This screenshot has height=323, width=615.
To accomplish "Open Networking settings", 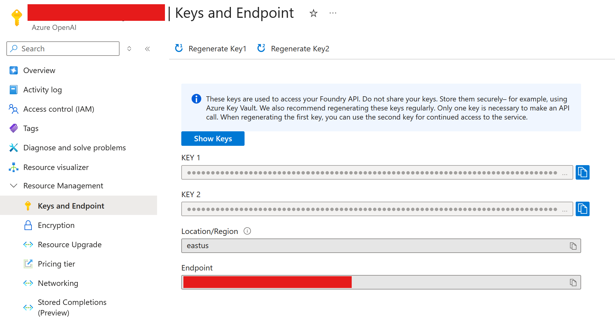I will [58, 283].
